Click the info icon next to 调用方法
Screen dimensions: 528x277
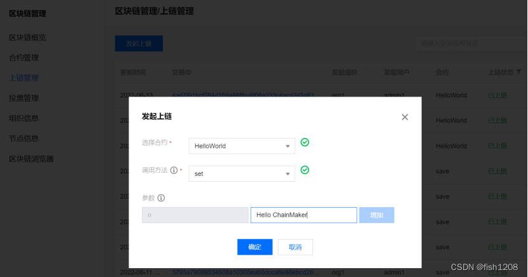point(174,170)
